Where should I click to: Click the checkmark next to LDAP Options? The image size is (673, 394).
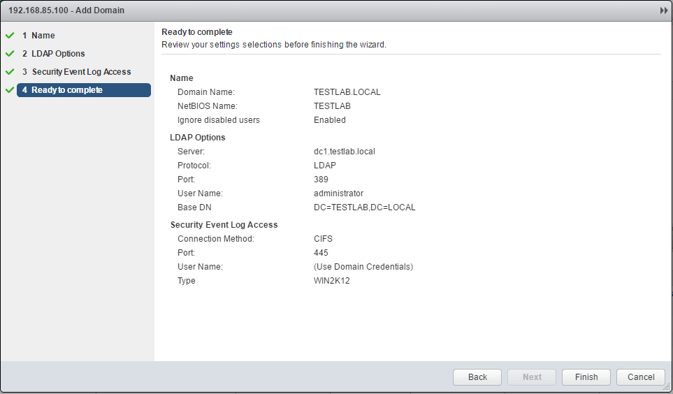click(x=9, y=54)
